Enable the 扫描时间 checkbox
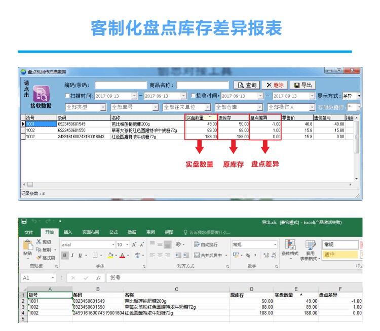Image resolution: width=380 pixels, height=331 pixels. [x=67, y=96]
